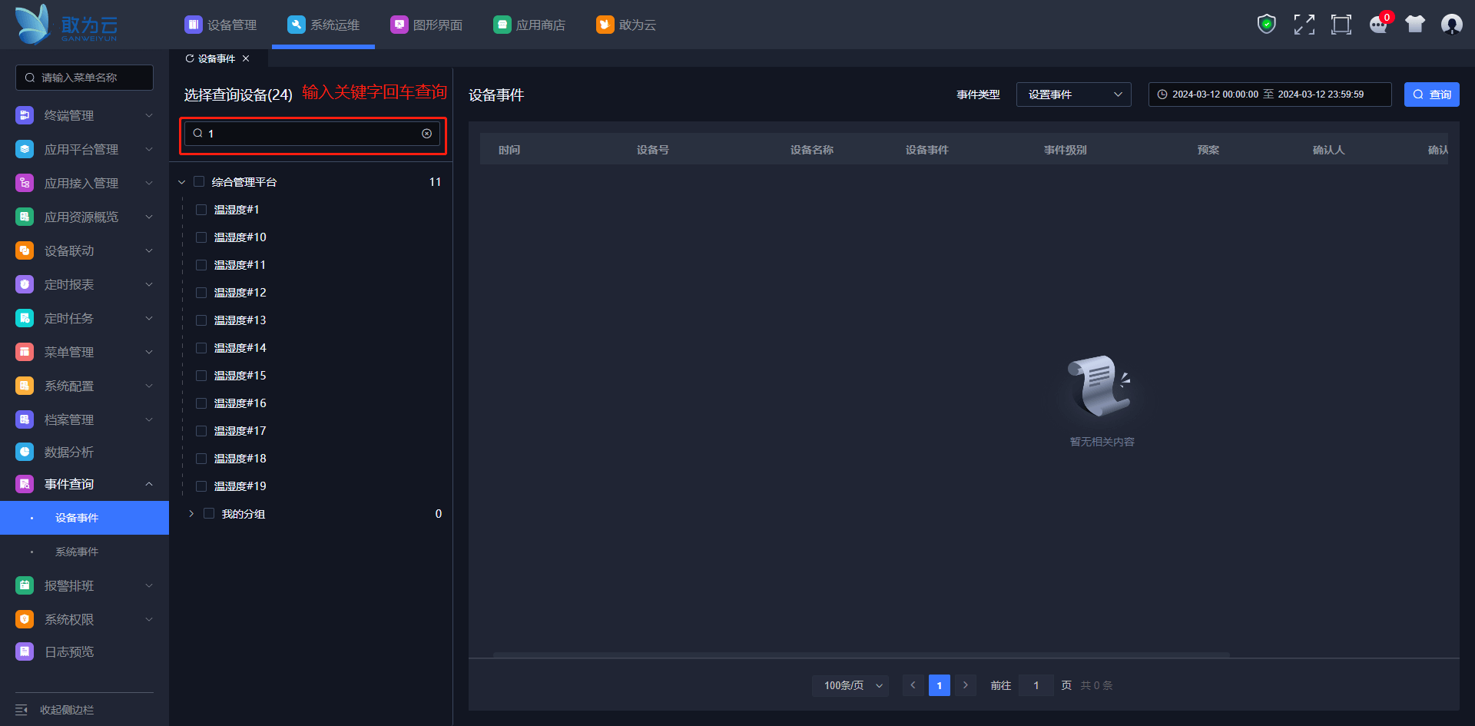Check the 温湿度#18 device checkbox
Screen dimensions: 1475x726
point(201,459)
